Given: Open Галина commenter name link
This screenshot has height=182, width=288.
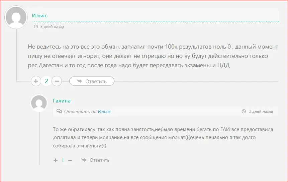Looking at the screenshot, I should (x=62, y=101).
